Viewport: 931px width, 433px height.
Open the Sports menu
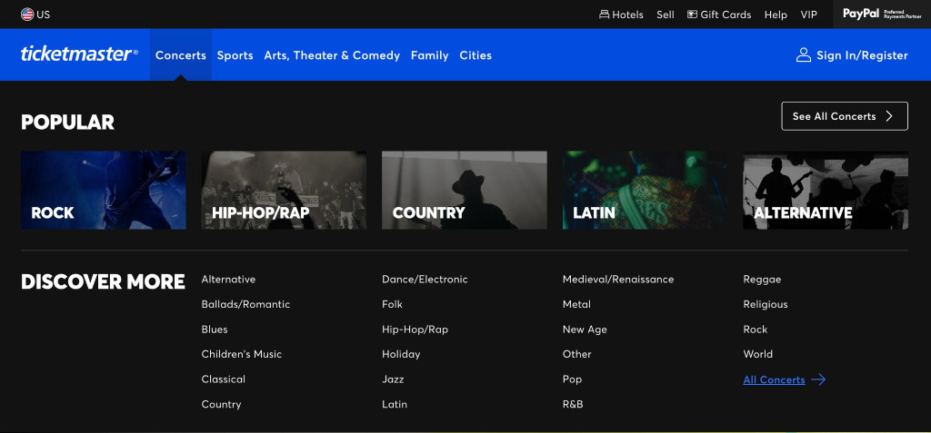click(235, 55)
